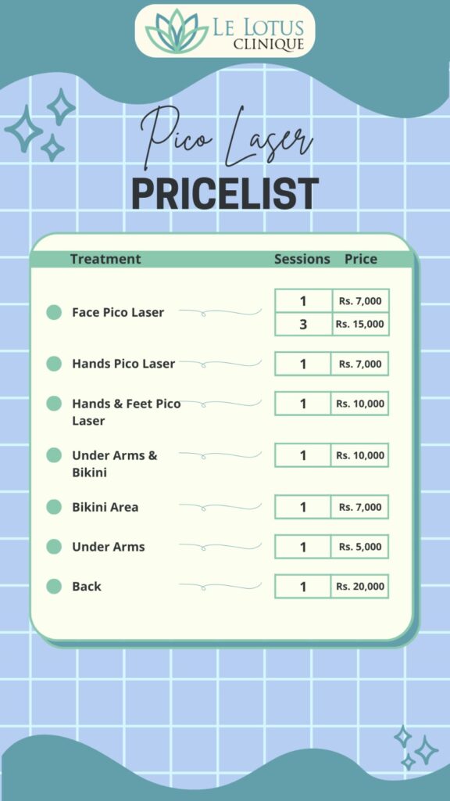Select the bullet next to Back

(x=54, y=587)
